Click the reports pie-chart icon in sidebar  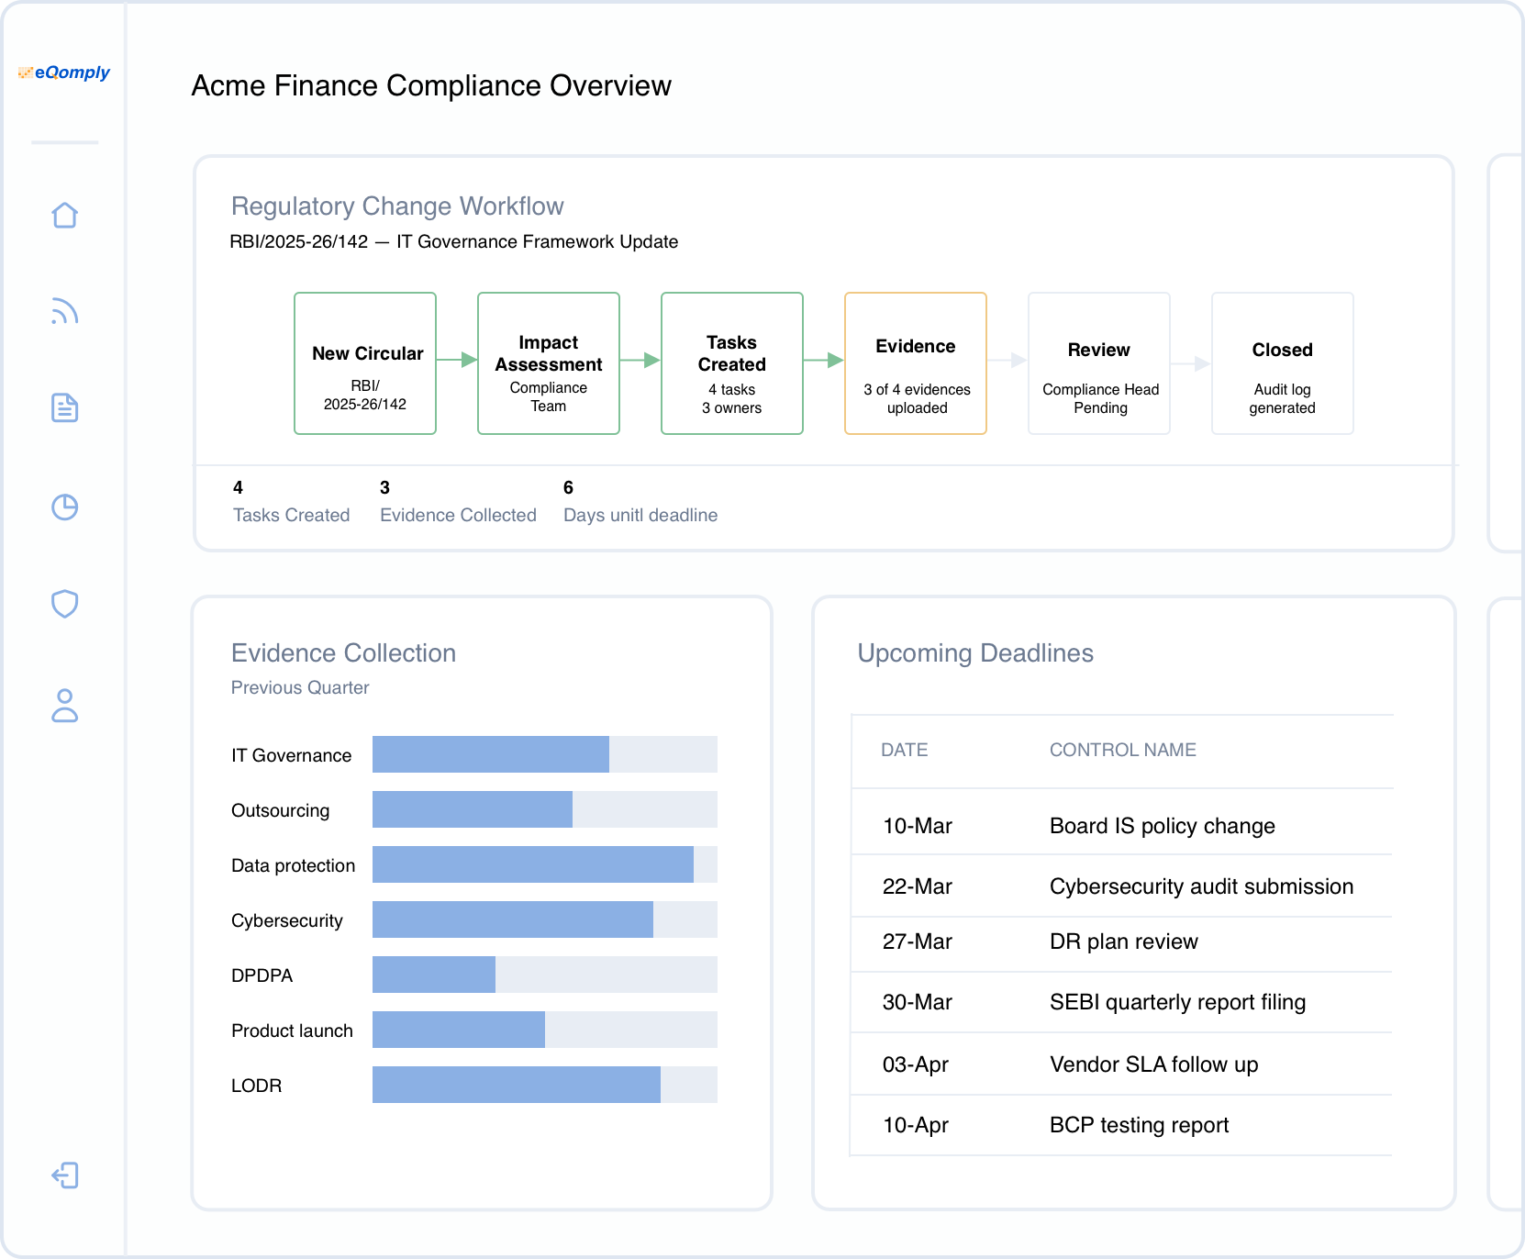[x=65, y=507]
